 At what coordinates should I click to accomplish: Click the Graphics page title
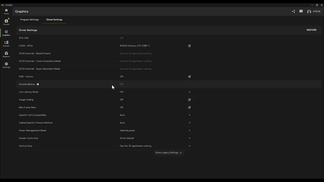coord(22,11)
